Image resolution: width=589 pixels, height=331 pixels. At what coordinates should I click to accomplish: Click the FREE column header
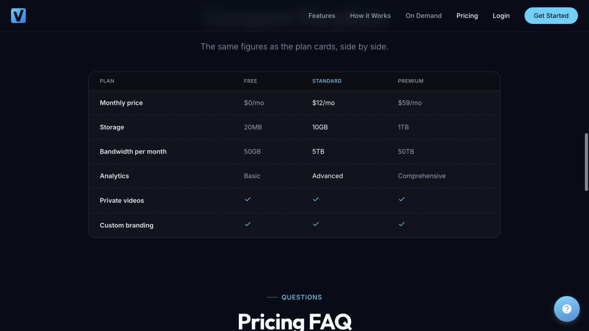[250, 81]
